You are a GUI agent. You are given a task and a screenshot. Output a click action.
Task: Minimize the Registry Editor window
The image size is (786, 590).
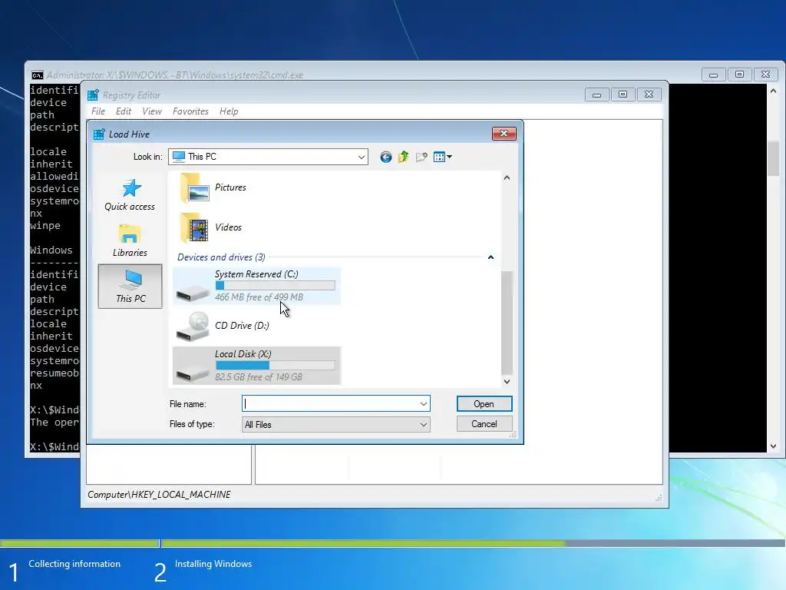(596, 94)
